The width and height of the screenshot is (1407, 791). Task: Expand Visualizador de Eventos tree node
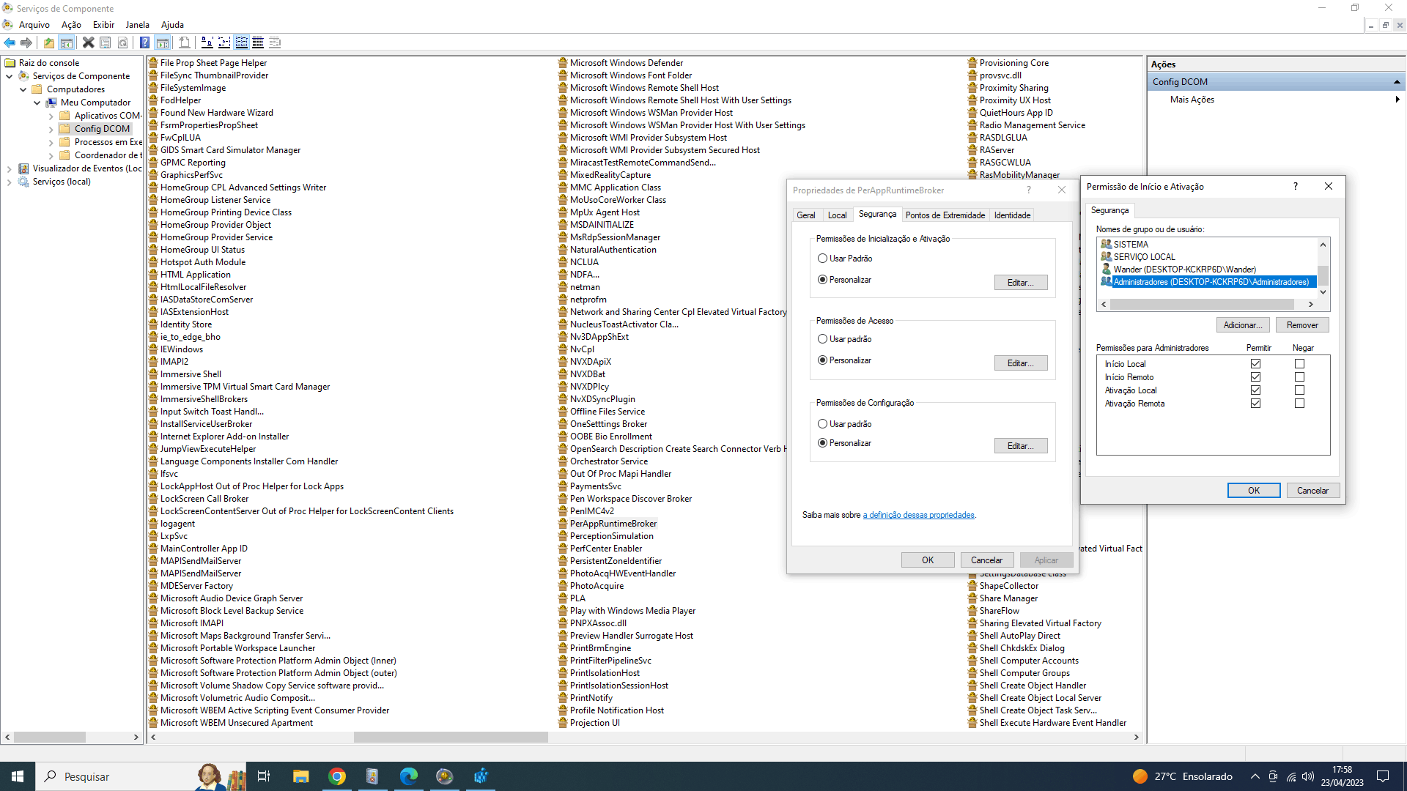point(7,168)
